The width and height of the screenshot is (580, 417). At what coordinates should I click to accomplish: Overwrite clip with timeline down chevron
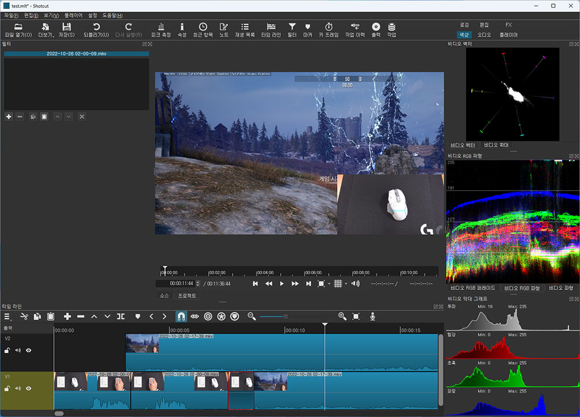point(107,316)
